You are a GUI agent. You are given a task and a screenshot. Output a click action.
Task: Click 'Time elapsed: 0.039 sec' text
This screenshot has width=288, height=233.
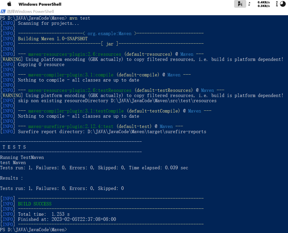pyautogui.click(x=158, y=168)
